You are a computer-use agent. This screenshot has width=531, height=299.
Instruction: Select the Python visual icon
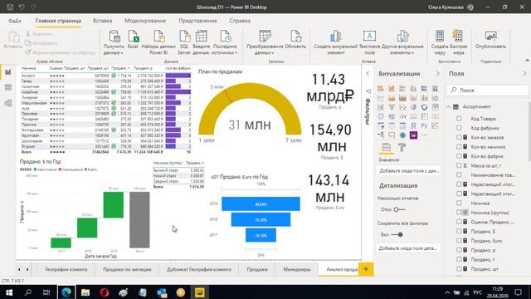[424, 125]
